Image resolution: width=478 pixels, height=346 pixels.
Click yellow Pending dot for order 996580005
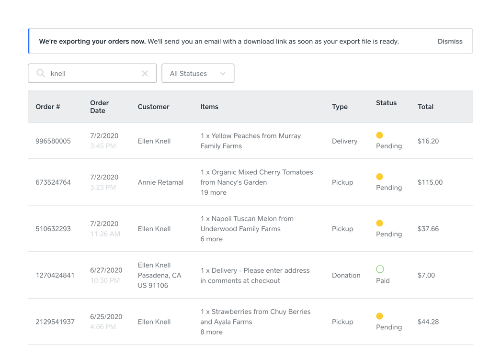click(x=379, y=135)
